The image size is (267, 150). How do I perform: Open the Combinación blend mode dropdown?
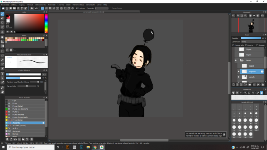(253, 42)
